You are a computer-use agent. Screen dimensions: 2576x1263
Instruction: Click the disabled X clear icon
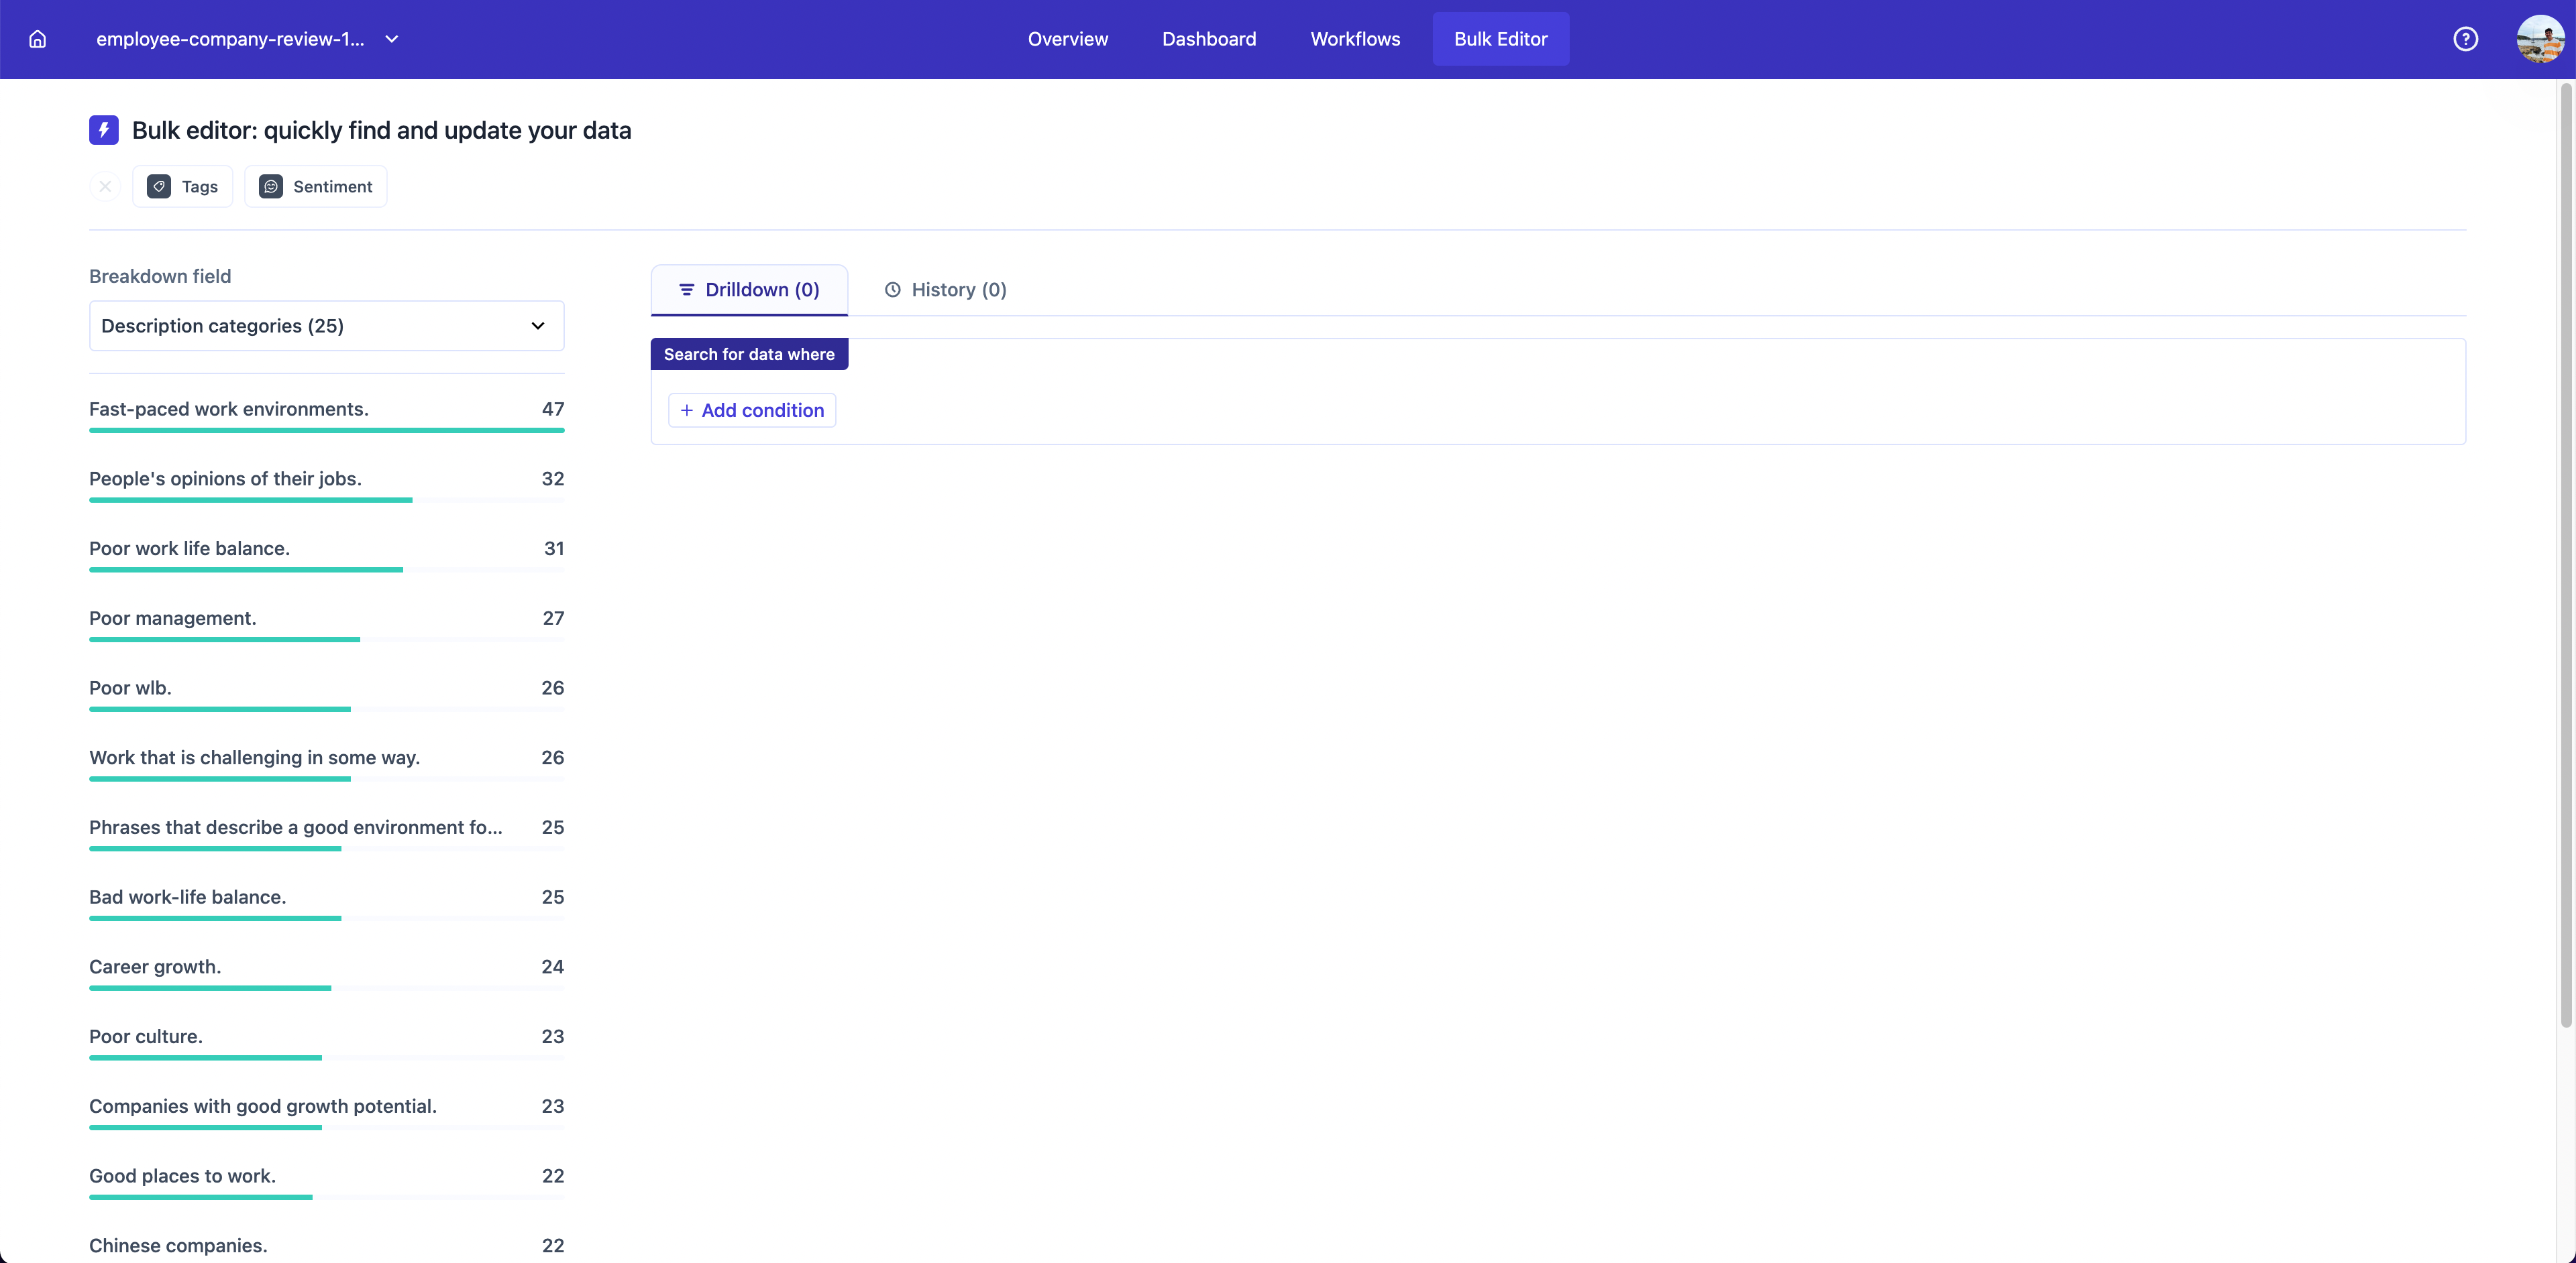[105, 187]
